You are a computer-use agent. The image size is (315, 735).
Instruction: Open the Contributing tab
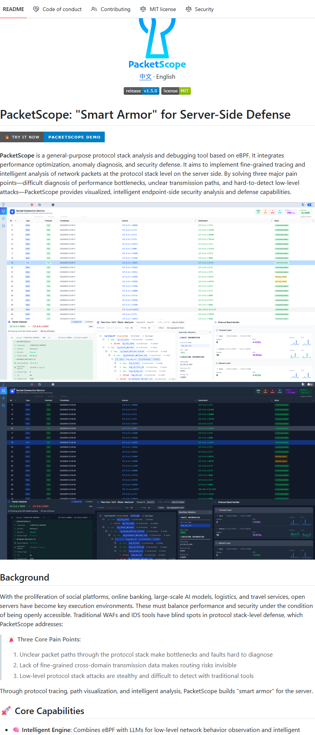[111, 9]
